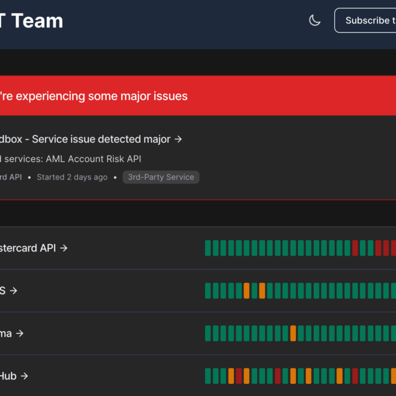396x396 pixels.
Task: Click the AML Account Risk API affected services text
Action: pyautogui.click(x=93, y=159)
